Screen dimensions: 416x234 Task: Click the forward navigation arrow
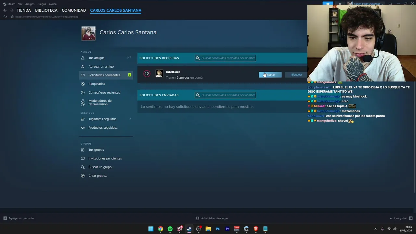point(12,10)
